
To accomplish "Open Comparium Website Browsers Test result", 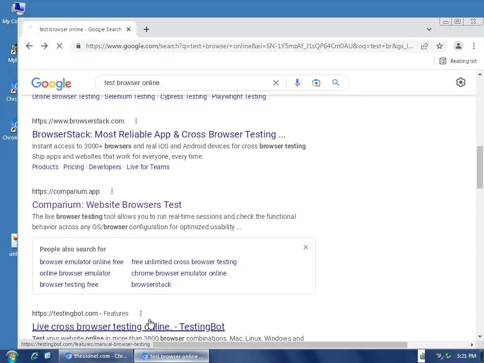I will (x=107, y=205).
